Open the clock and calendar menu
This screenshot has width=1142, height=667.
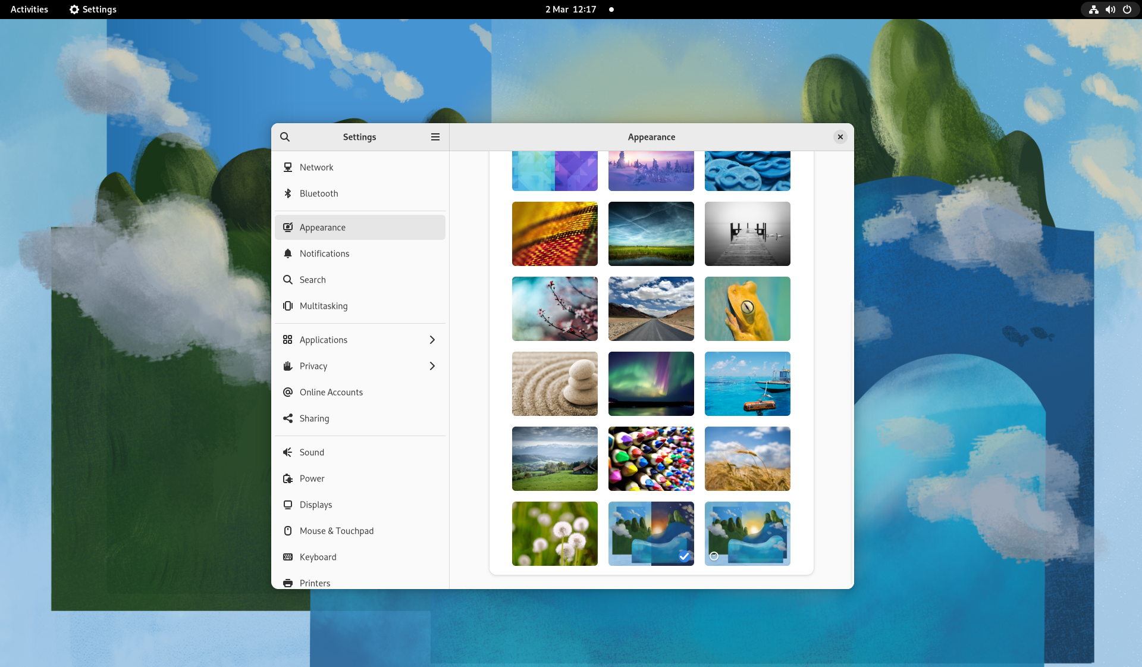click(x=570, y=10)
